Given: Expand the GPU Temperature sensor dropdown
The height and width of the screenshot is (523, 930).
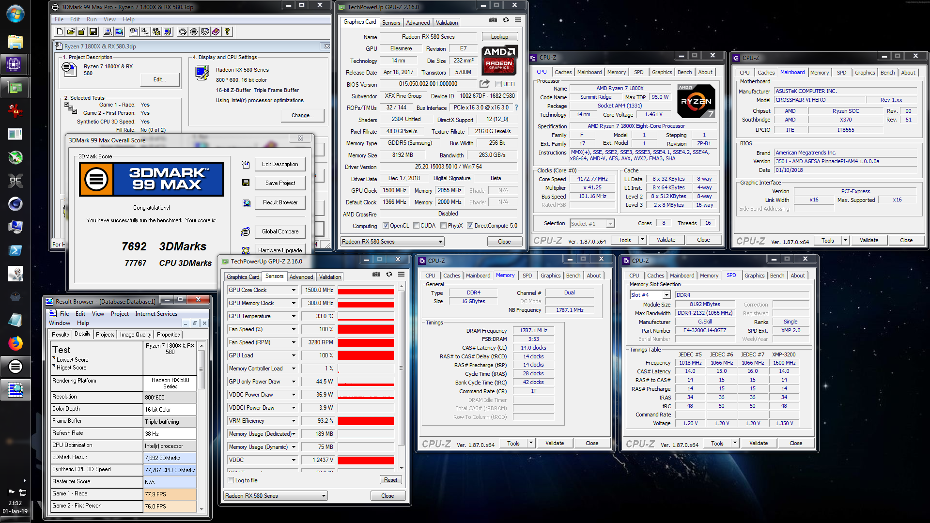Looking at the screenshot, I should pyautogui.click(x=294, y=316).
